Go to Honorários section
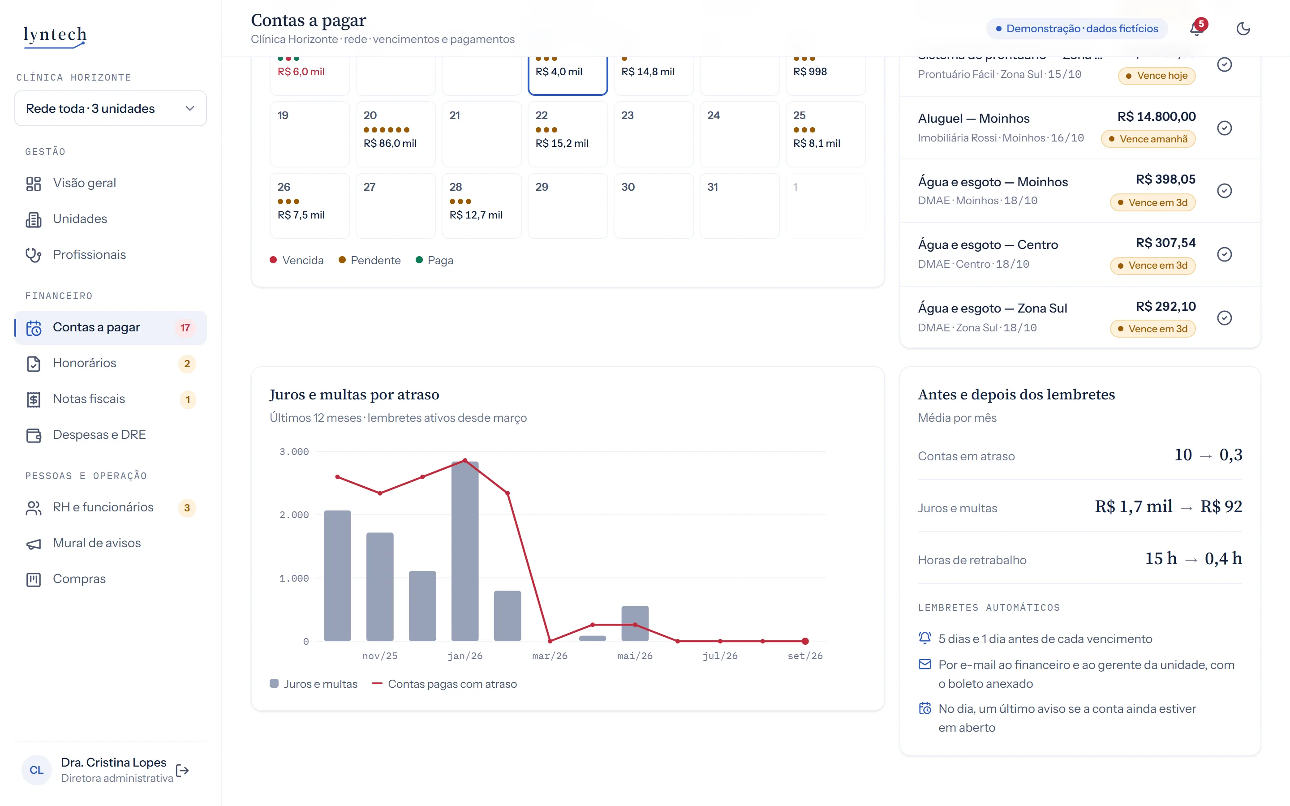Viewport: 1290px width, 806px height. coord(110,364)
